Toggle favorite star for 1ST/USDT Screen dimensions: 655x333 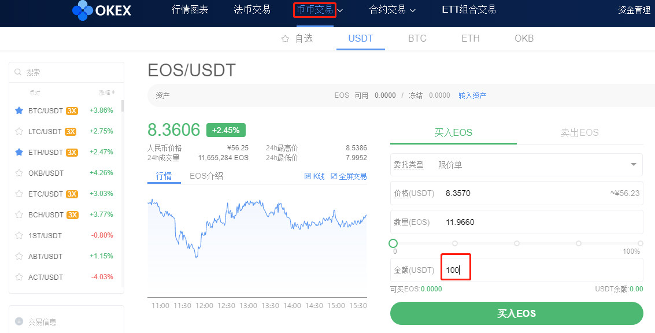(x=19, y=236)
